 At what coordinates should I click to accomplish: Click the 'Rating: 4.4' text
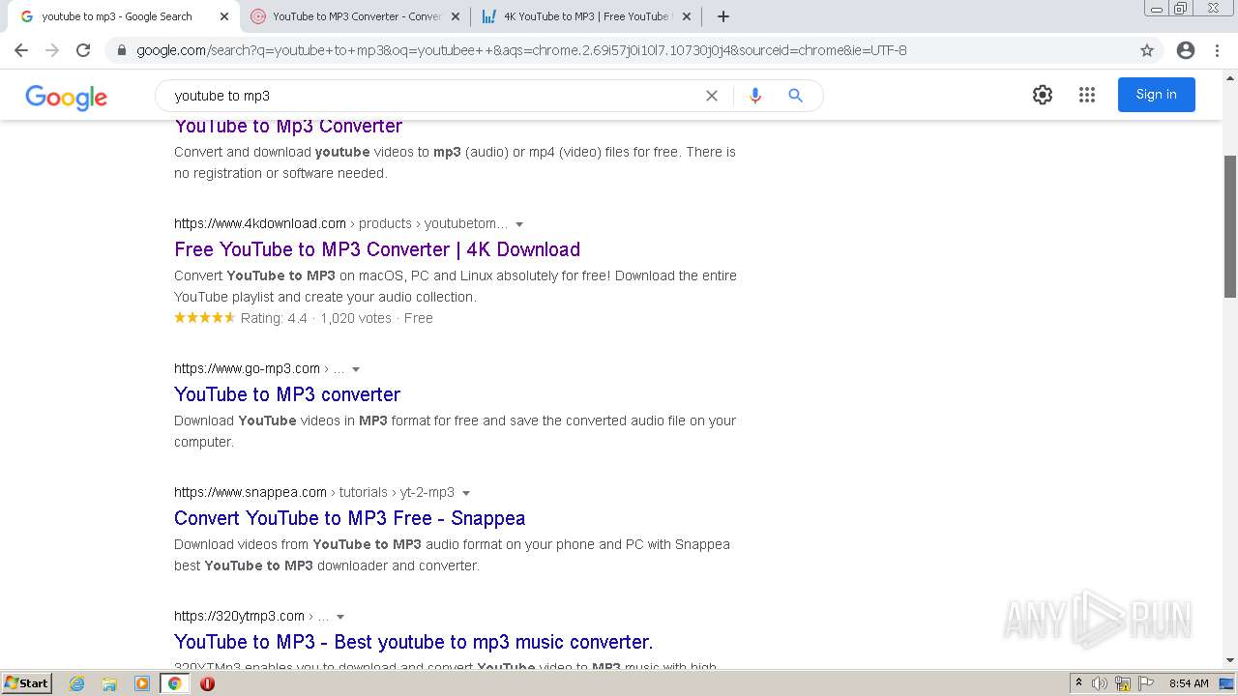[x=274, y=318]
